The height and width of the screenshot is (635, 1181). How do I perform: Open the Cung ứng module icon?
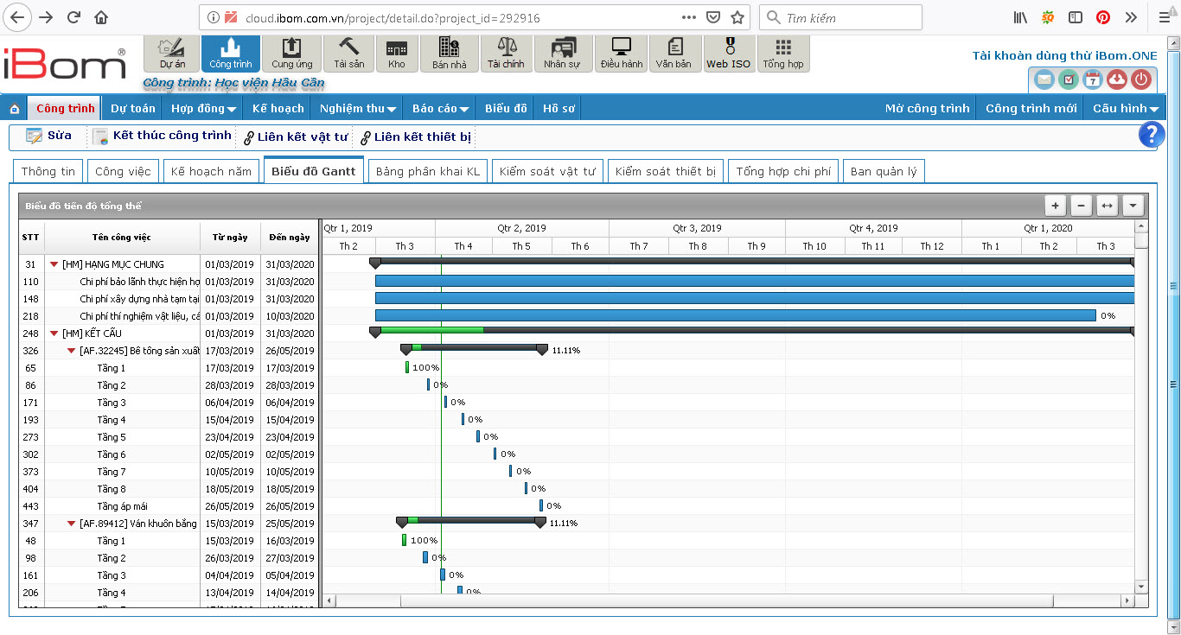(291, 54)
